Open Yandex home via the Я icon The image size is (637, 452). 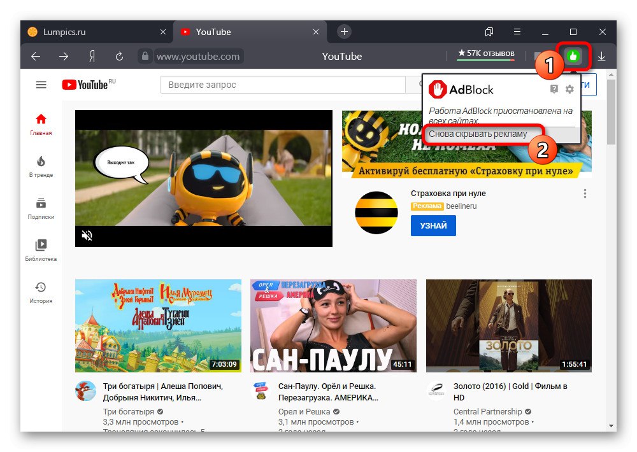(92, 57)
